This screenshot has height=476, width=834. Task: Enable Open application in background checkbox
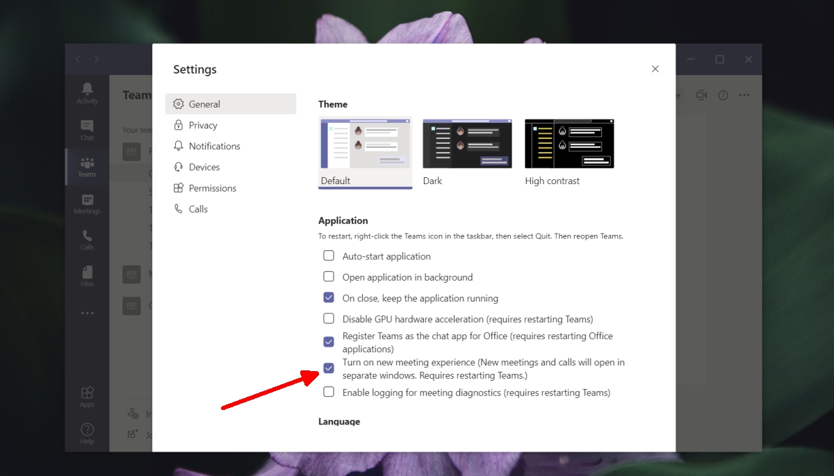pyautogui.click(x=329, y=277)
